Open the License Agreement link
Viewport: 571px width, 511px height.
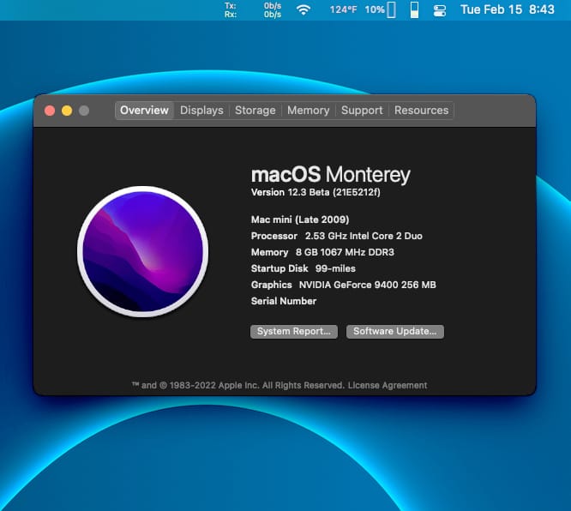pyautogui.click(x=388, y=385)
